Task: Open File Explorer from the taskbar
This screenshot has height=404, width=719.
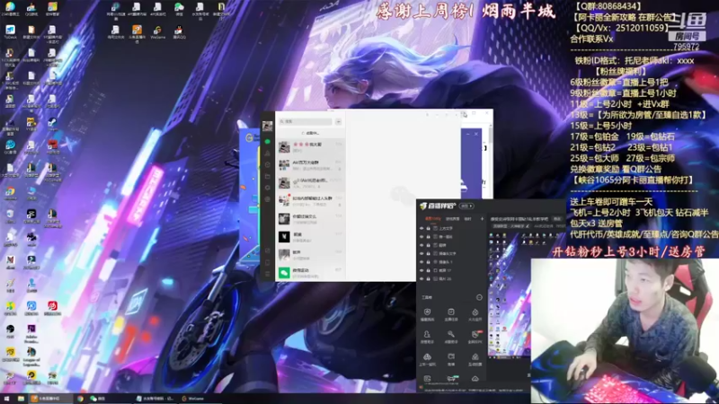Action: [21, 399]
